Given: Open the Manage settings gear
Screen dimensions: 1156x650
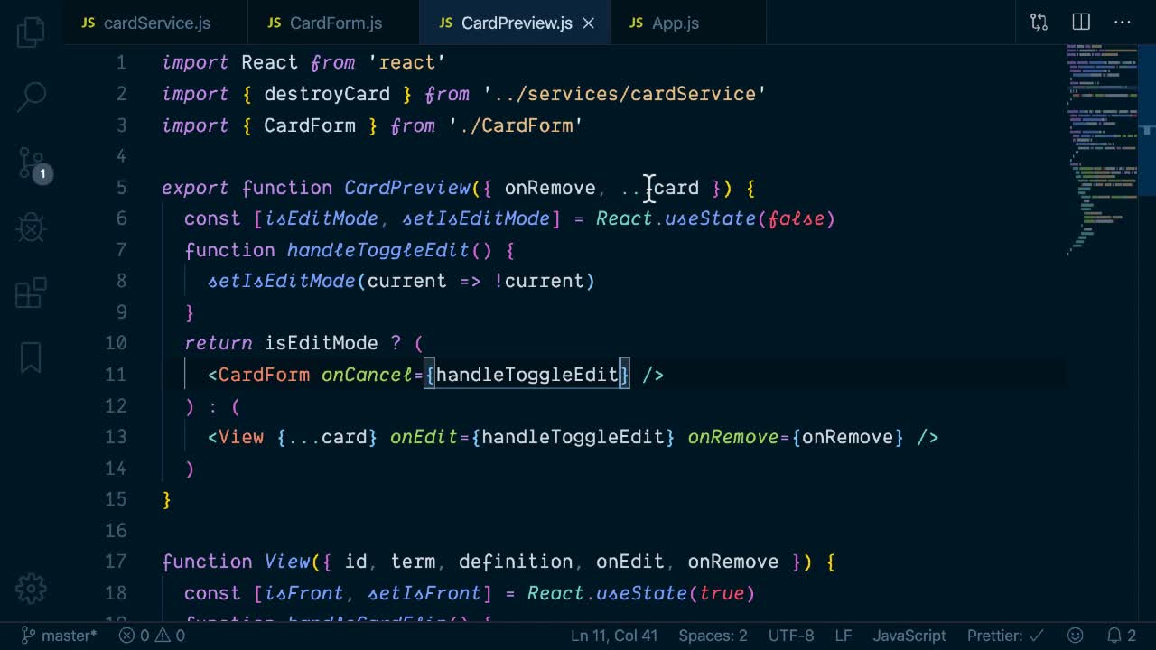Looking at the screenshot, I should (x=31, y=589).
